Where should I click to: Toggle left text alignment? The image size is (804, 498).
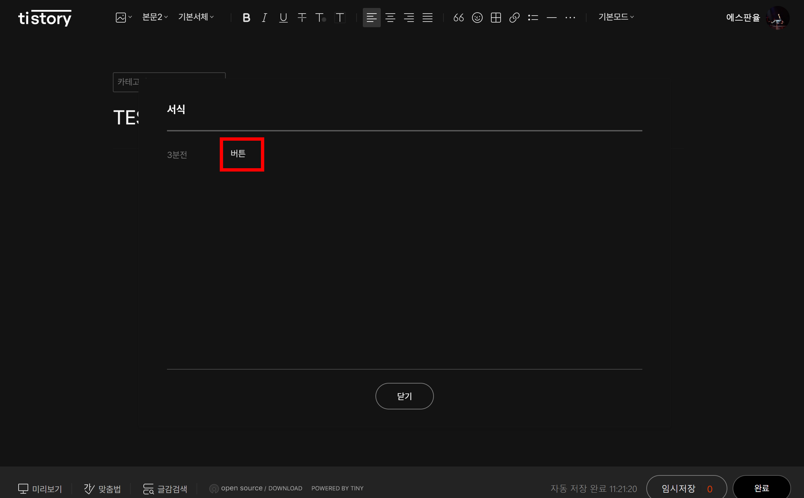point(371,18)
